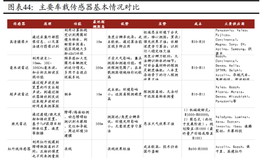This screenshot has height=162, width=262.
Task: Select the 成本 column header
Action: [198, 24]
